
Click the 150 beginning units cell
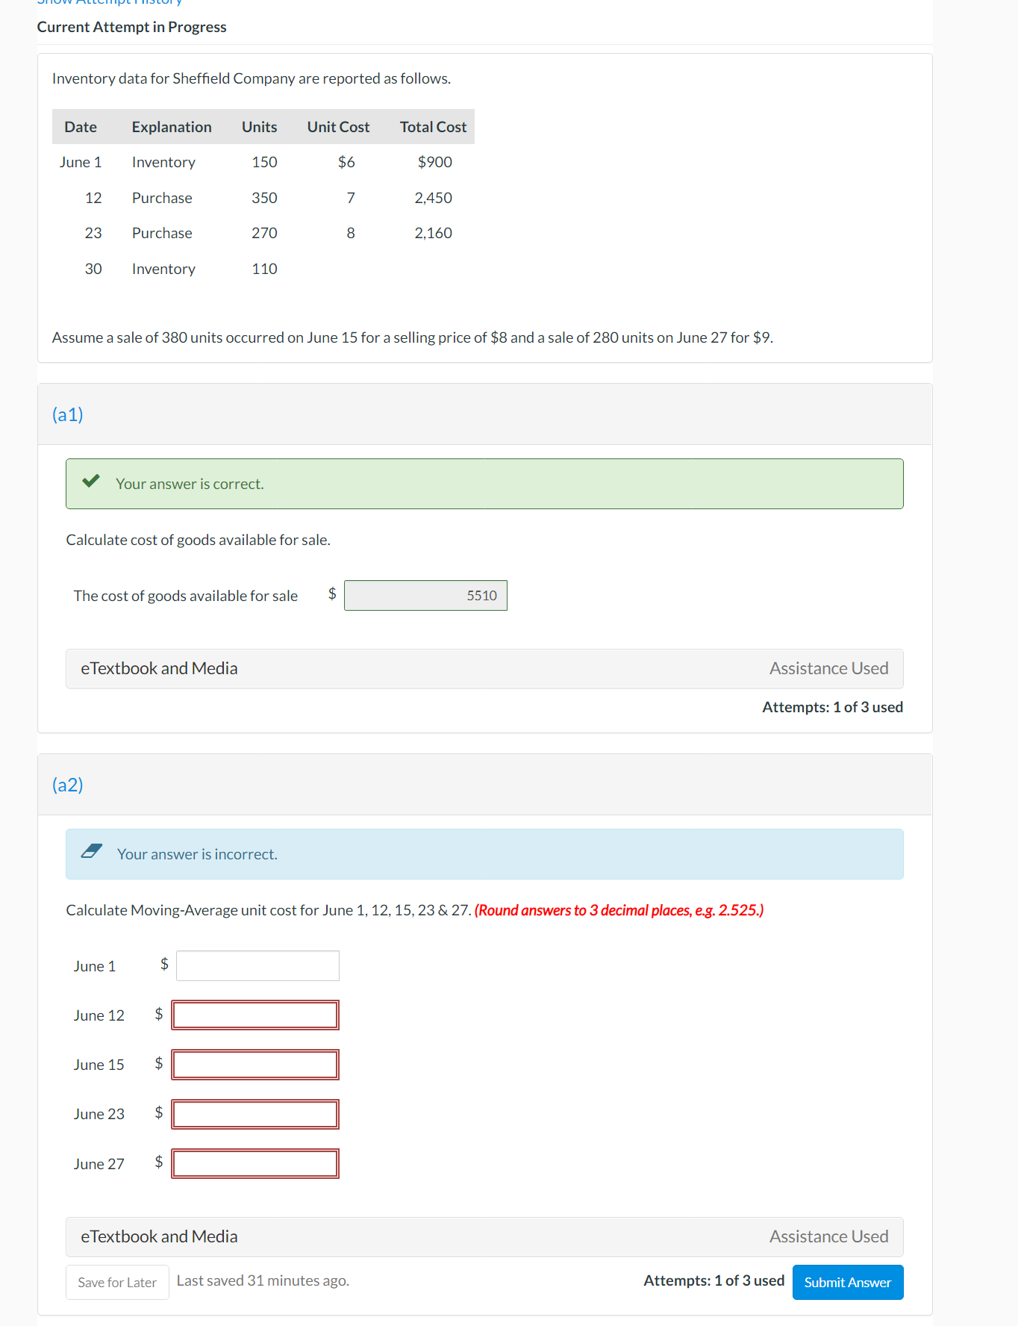tap(264, 162)
